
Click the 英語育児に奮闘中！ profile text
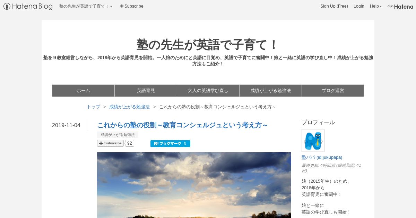pos(322,194)
